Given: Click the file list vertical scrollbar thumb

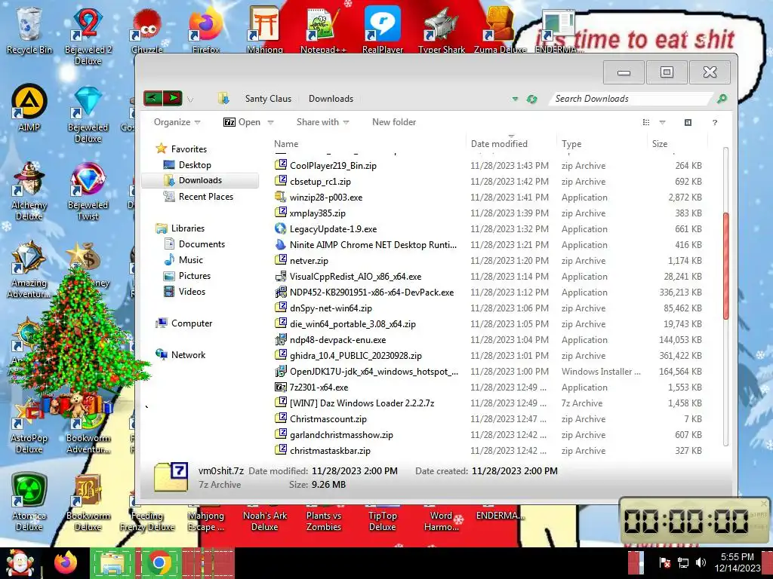Looking at the screenshot, I should pos(725,265).
